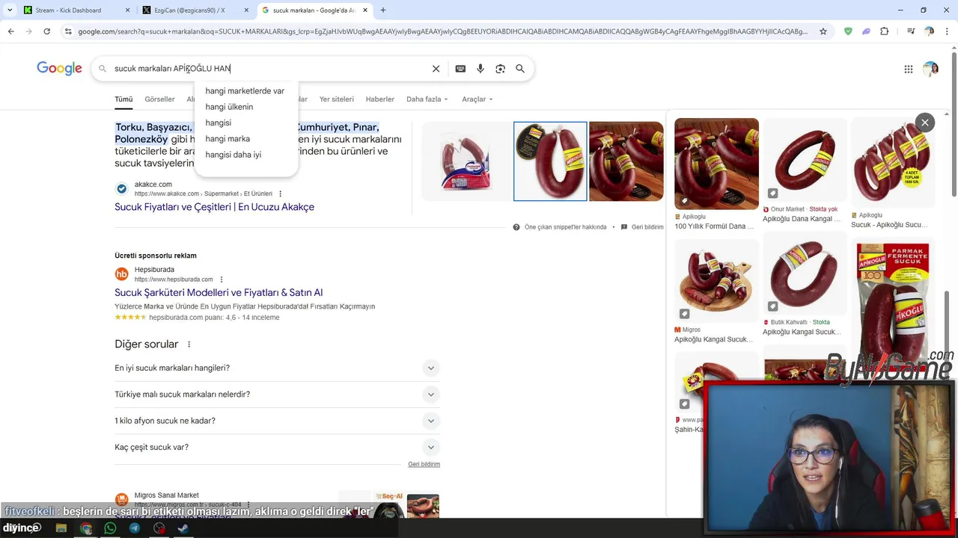Open the Migros Sanal Market result

click(166, 495)
